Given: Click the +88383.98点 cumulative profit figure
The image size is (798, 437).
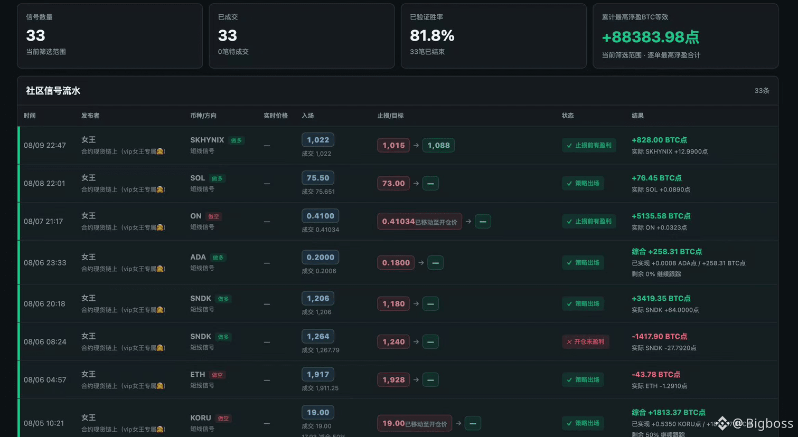Looking at the screenshot, I should (x=651, y=37).
